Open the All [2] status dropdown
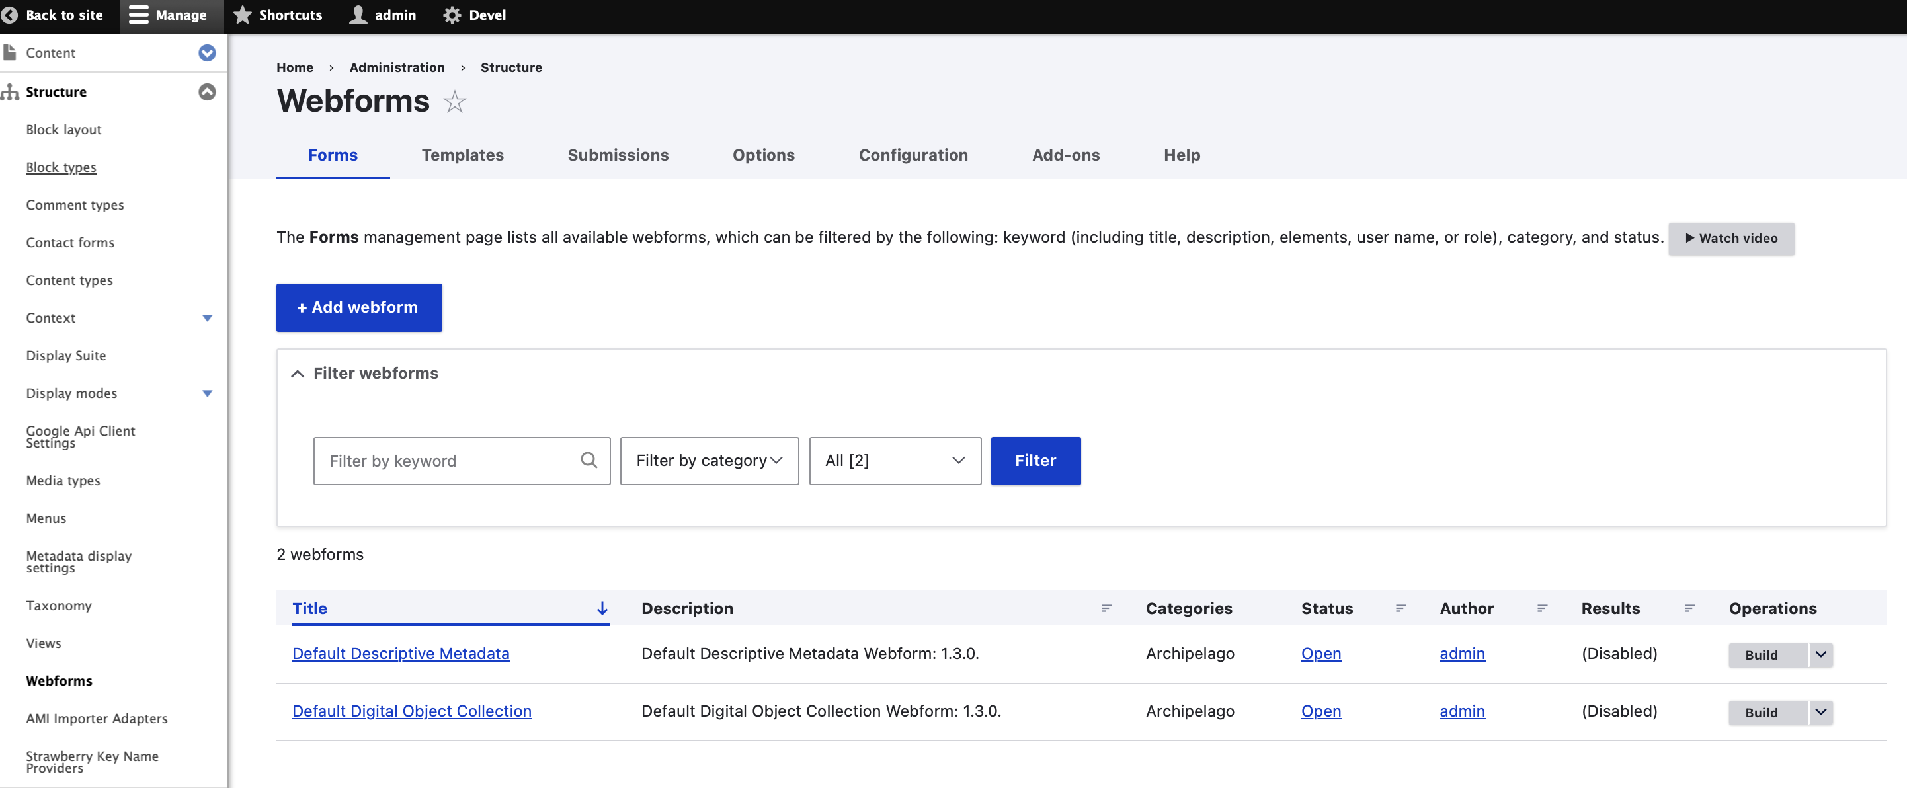Screen dimensions: 1907x788 pos(894,460)
